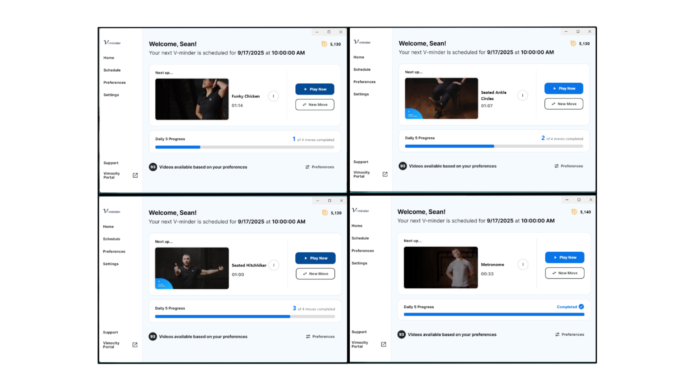The height and width of the screenshot is (391, 695).
Task: Select Home in the sidebar
Action: click(x=109, y=58)
